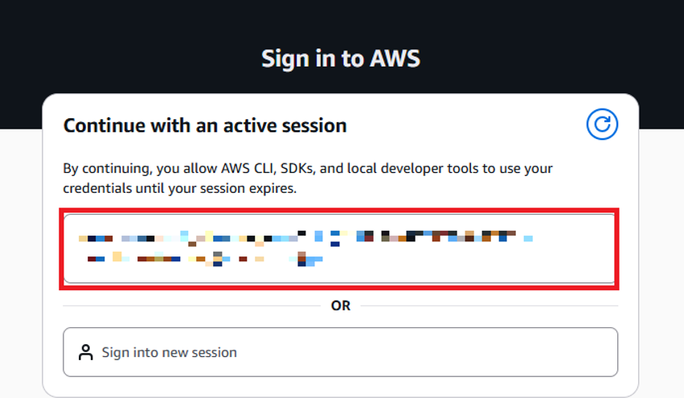Click the word 'AWS' in page title

tap(395, 59)
